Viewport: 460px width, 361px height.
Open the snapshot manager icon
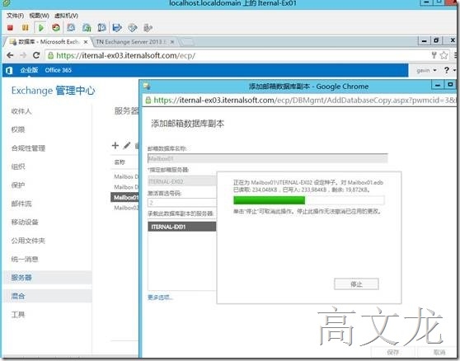101,28
